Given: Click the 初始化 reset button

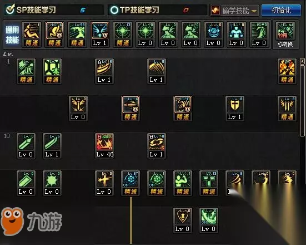Looking at the screenshot, I should tap(281, 10).
